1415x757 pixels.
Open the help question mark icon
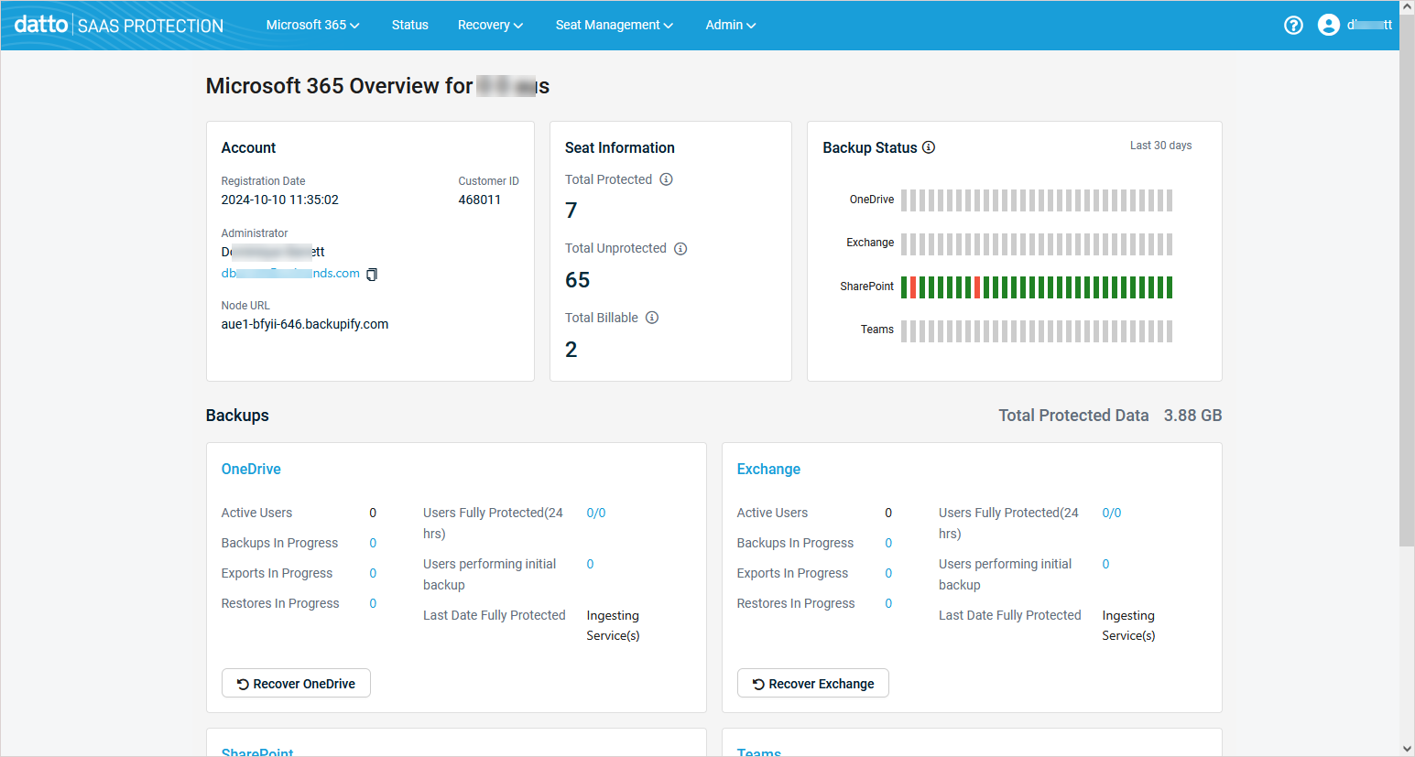point(1293,26)
